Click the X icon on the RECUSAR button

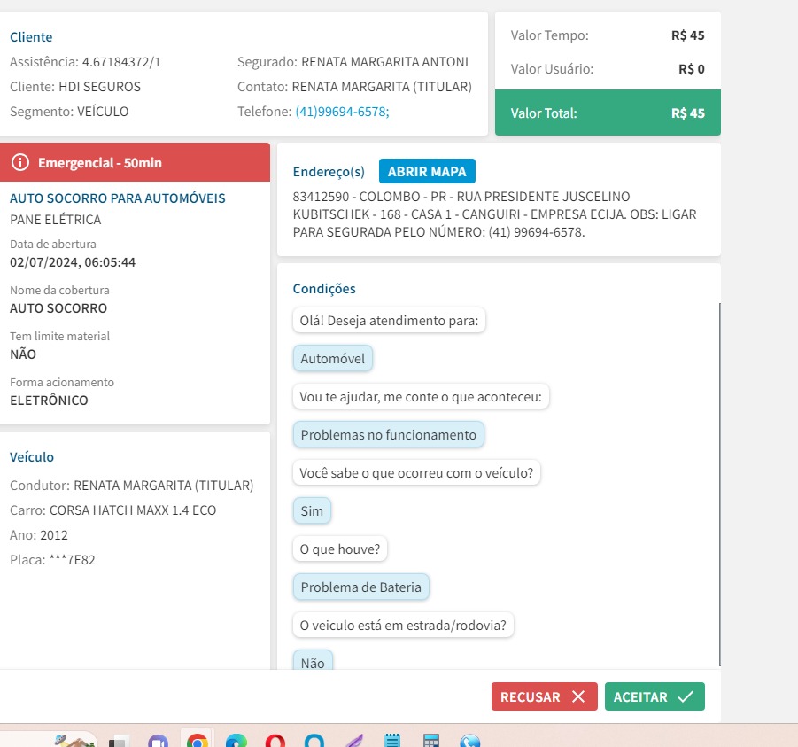point(578,696)
